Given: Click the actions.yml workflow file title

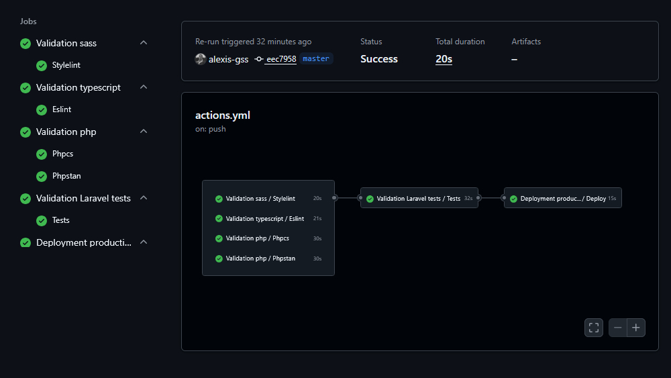Looking at the screenshot, I should tap(223, 115).
